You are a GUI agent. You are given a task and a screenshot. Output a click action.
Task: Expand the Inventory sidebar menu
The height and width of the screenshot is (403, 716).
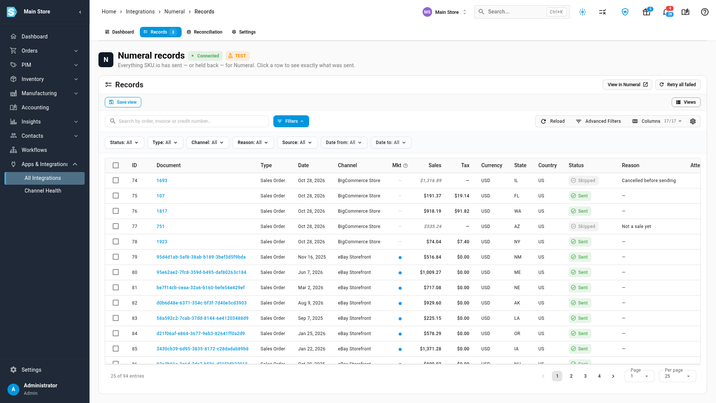[45, 79]
